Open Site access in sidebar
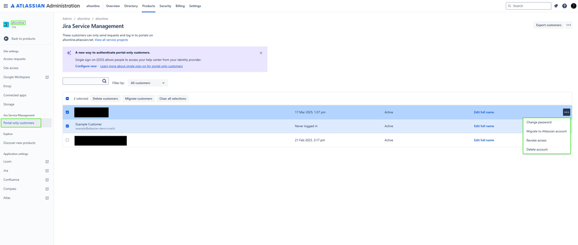Screen dimensions: 578x245 coord(10,68)
